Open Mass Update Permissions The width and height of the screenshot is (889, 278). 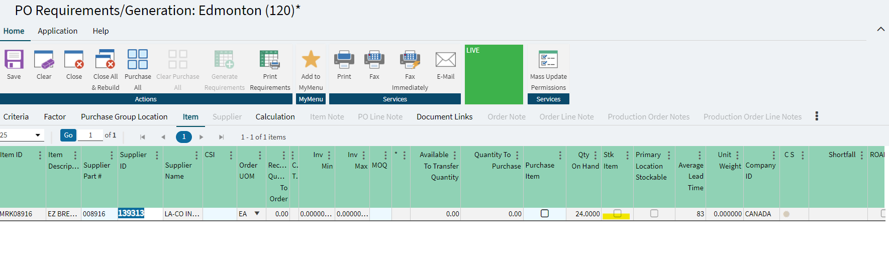click(548, 60)
